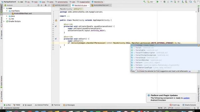Open the Logcat tool window
200x112 pixels.
27,105
